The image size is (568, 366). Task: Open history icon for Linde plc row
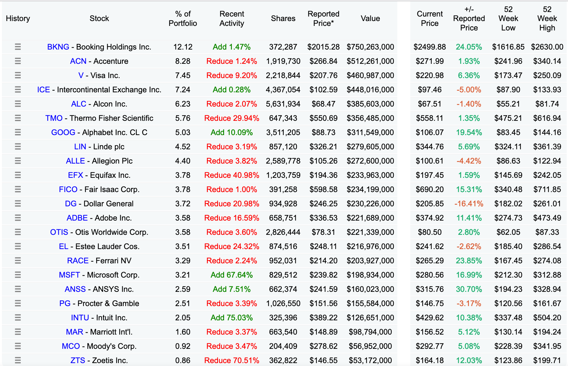(18, 147)
